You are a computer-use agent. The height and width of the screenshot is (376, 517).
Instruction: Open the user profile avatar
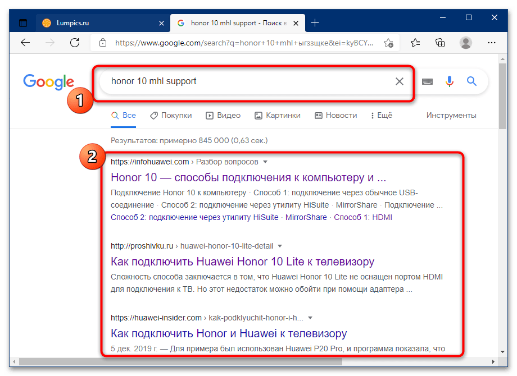[465, 43]
